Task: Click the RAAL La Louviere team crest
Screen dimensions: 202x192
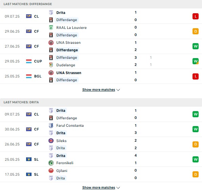Action: click(51, 28)
